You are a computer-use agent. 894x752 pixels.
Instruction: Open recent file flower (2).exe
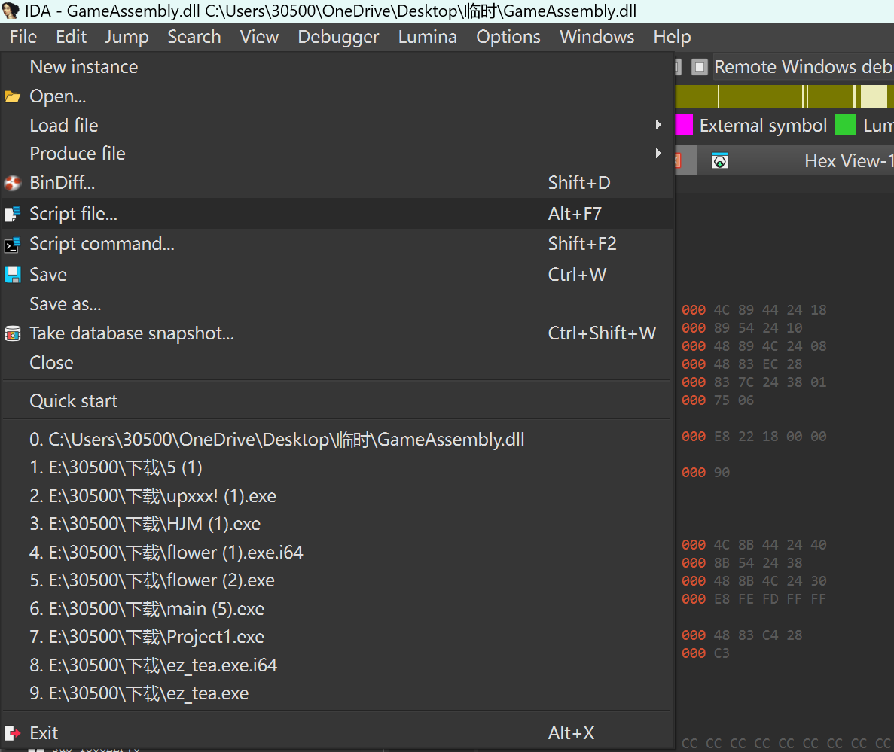coord(337,580)
